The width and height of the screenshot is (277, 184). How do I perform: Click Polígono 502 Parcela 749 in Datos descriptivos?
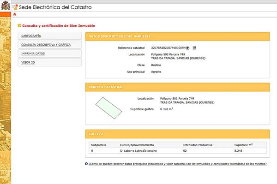click(x=168, y=54)
